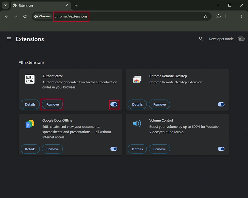
Task: Click the Chrome Remote Desktop icon
Action: (137, 79)
